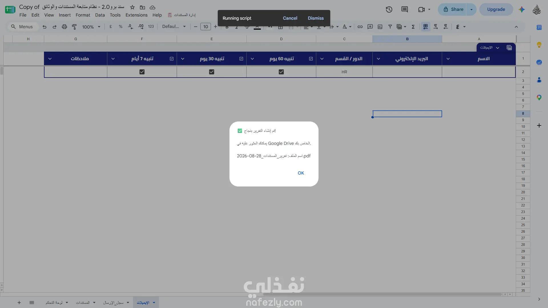548x308 pixels.
Task: Cancel the running script
Action: tap(290, 18)
